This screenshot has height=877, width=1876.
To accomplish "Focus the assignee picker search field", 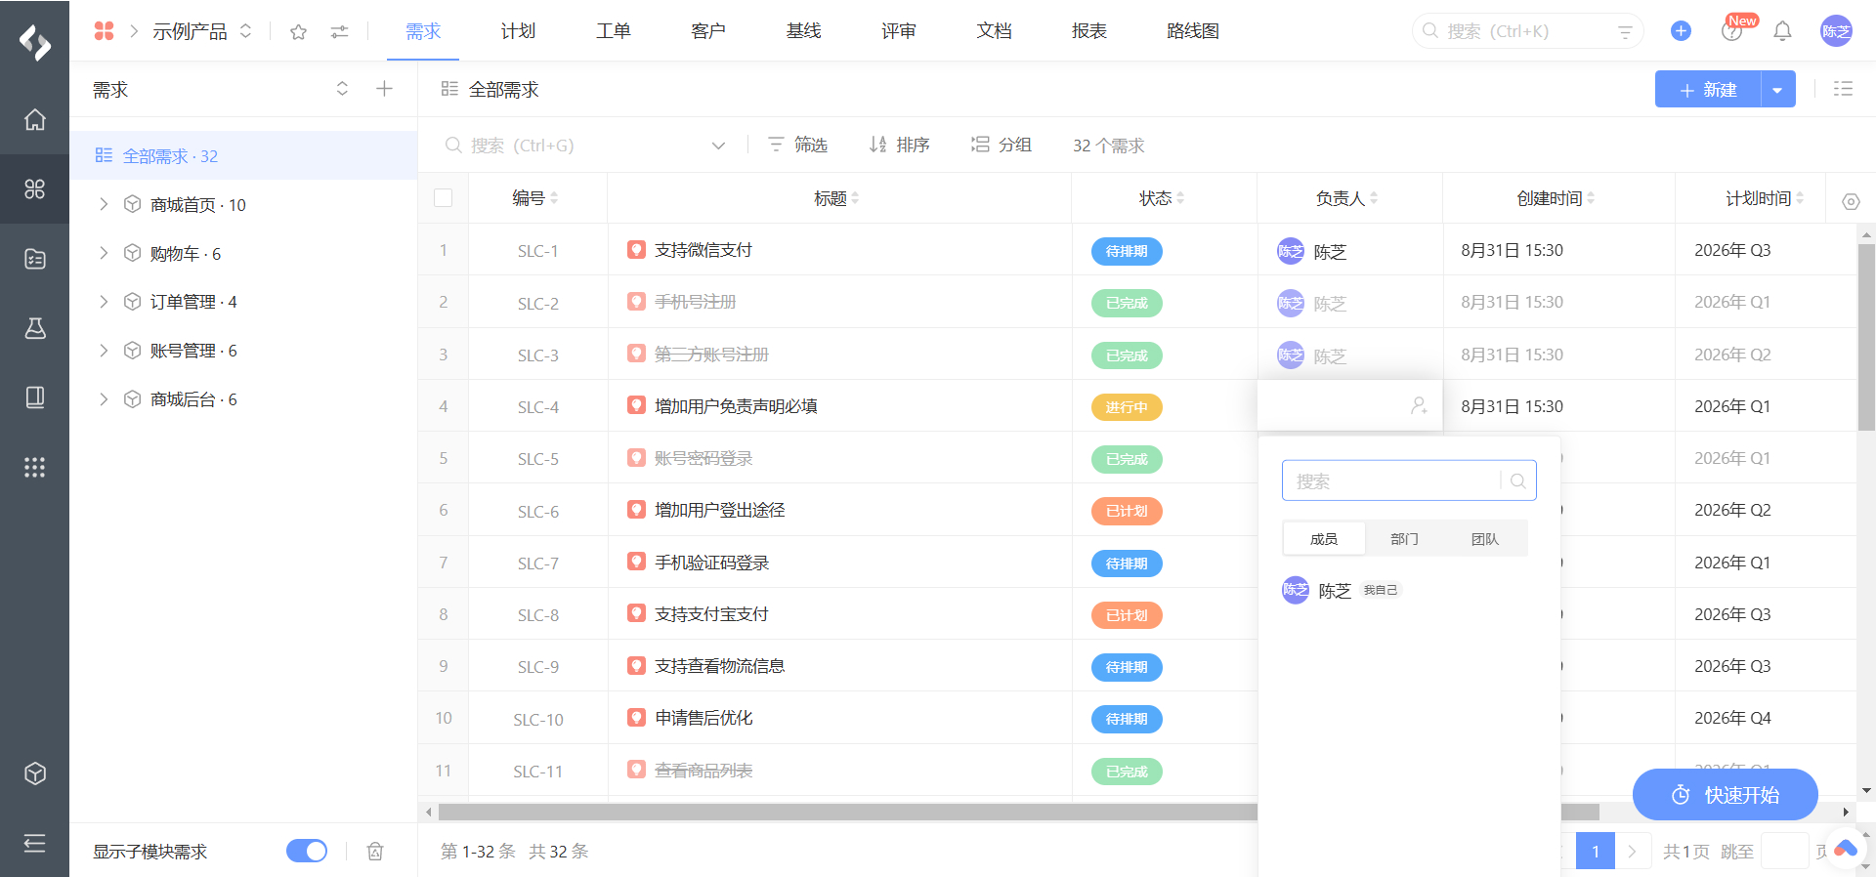I will pos(1409,480).
